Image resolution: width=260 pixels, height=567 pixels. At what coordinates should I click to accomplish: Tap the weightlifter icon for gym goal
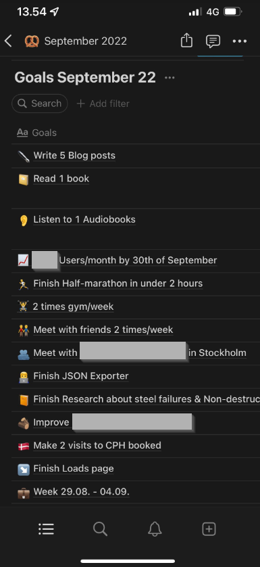click(23, 307)
